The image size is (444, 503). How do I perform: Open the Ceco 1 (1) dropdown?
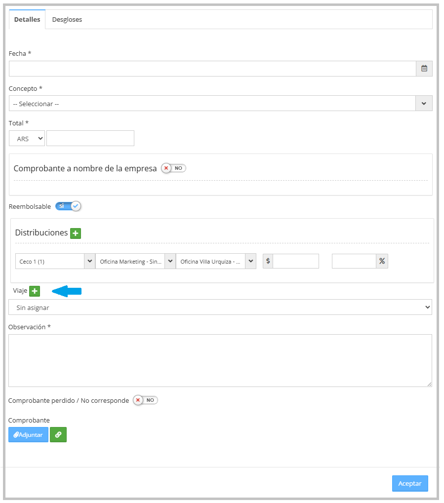(55, 261)
